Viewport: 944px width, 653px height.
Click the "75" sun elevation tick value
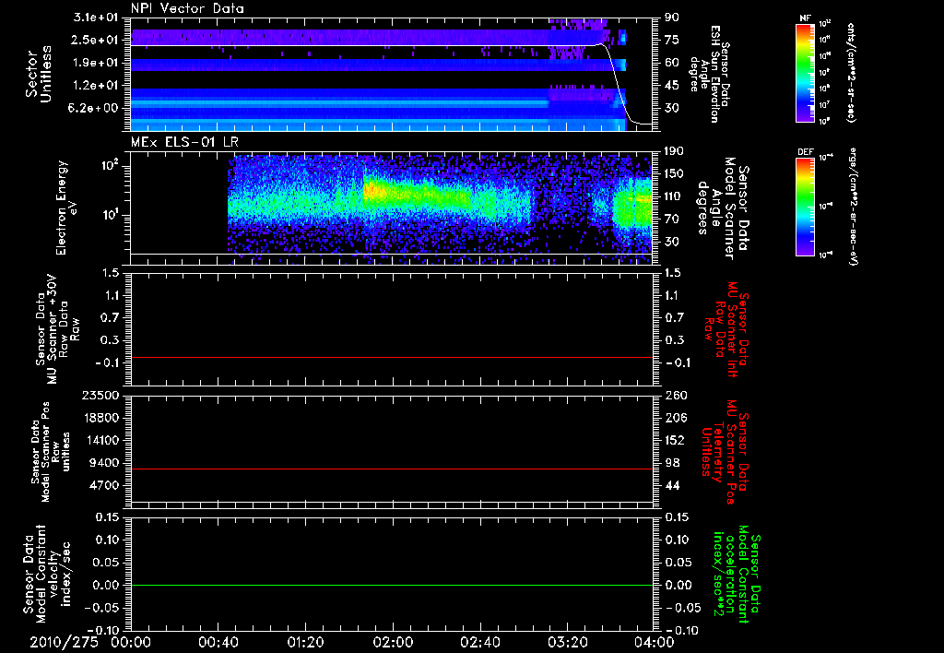coord(672,40)
